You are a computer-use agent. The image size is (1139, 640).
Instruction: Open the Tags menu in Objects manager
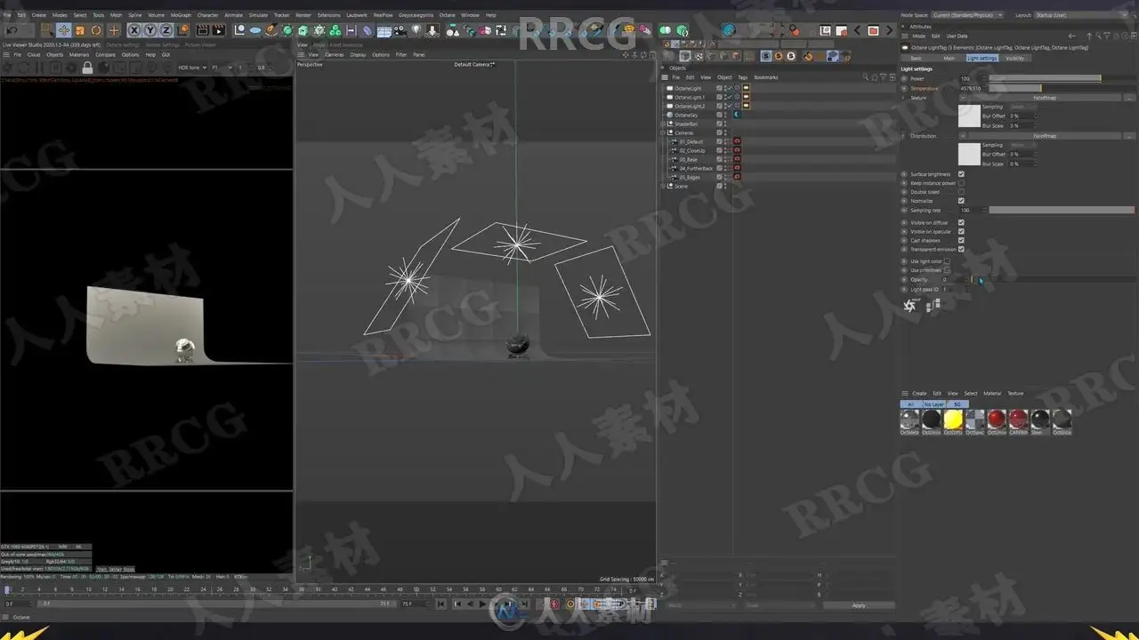pyautogui.click(x=743, y=77)
